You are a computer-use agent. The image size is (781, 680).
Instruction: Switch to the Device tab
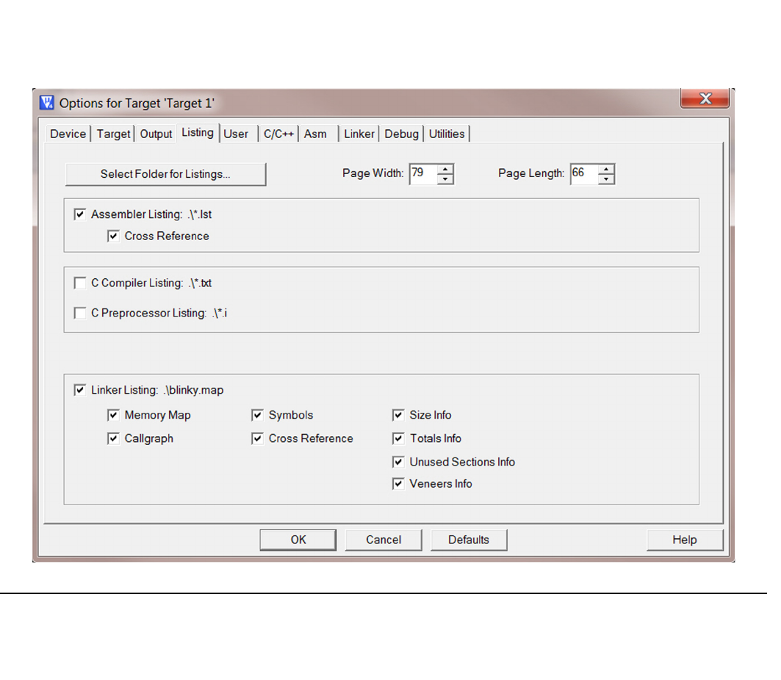point(68,134)
